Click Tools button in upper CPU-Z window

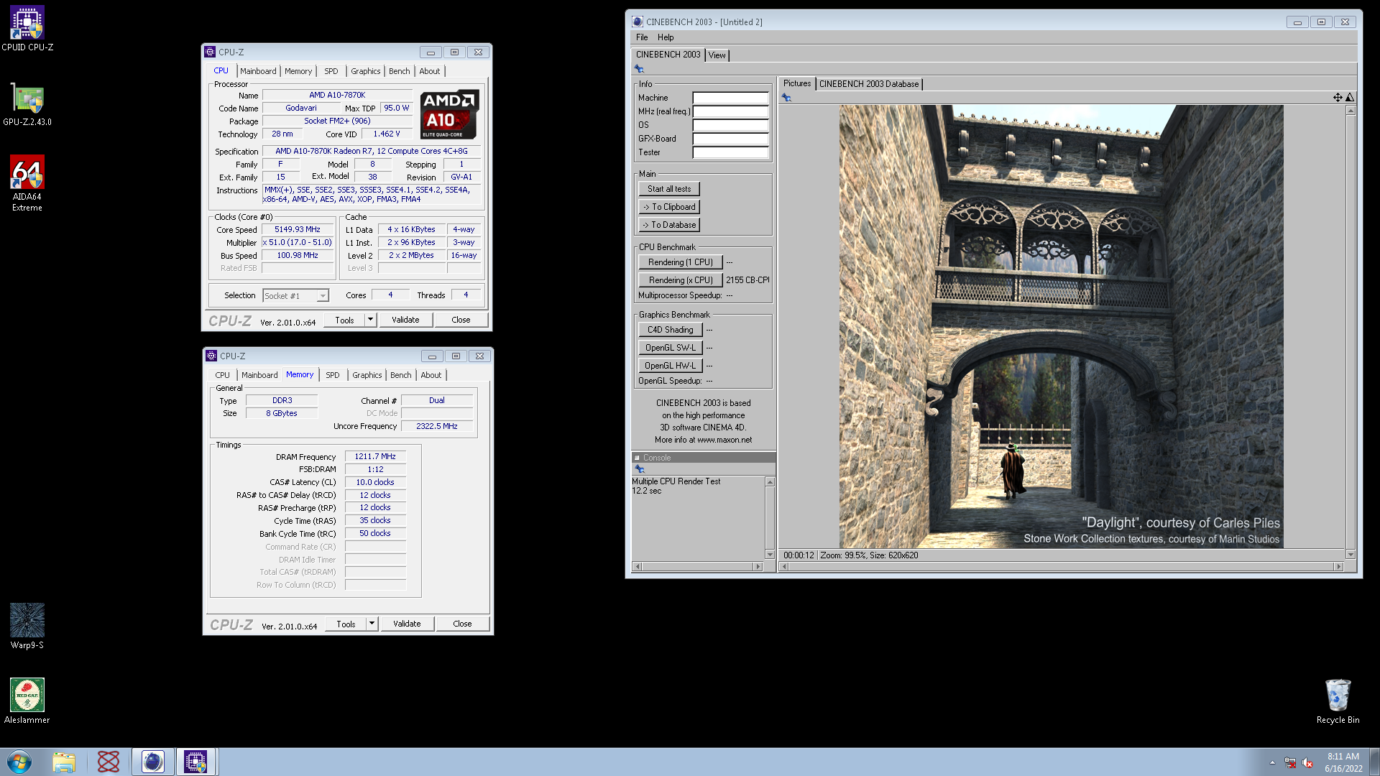point(344,320)
